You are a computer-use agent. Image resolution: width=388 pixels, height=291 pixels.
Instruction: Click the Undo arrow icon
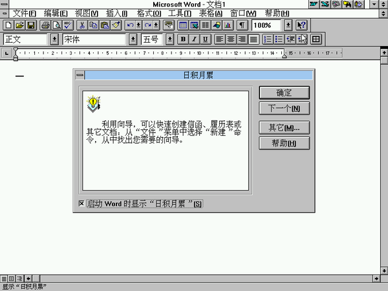(x=130, y=25)
